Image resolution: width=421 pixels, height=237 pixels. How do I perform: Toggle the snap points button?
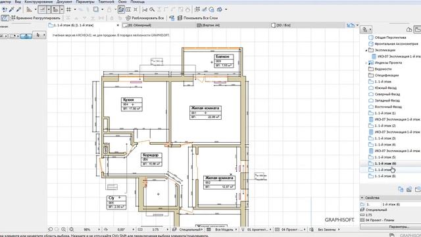55,10
